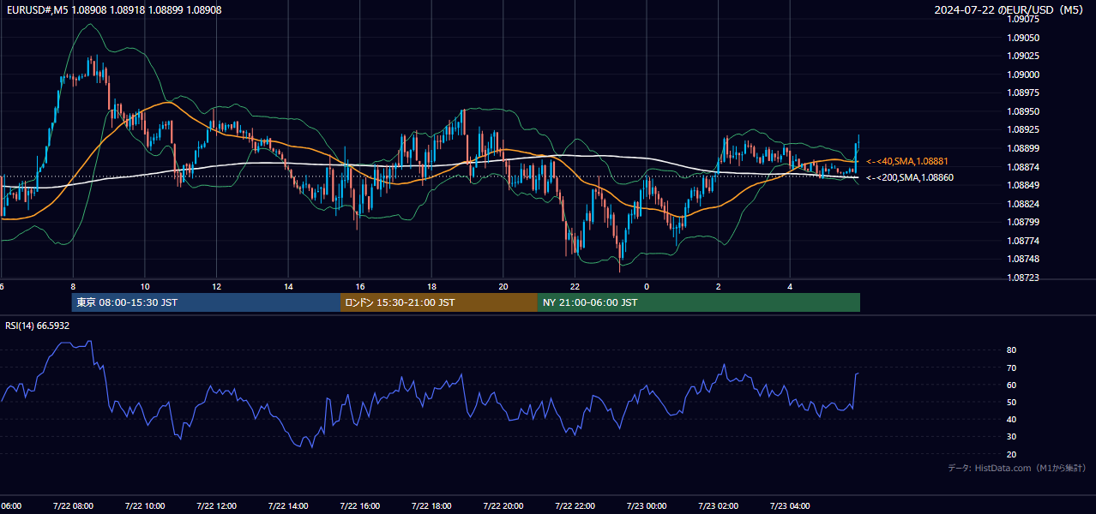The image size is (1096, 514).
Task: Click the 1.08975 price axis label
Action: [1022, 93]
